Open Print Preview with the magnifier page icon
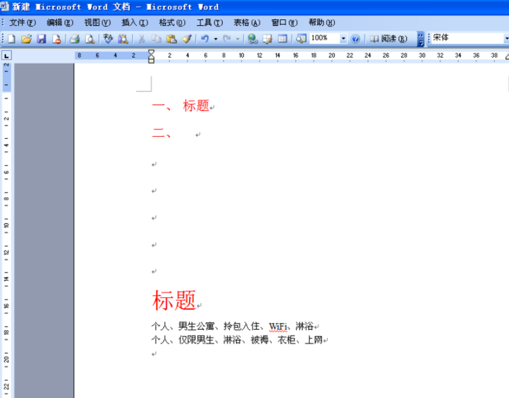The height and width of the screenshot is (398, 509). click(89, 39)
